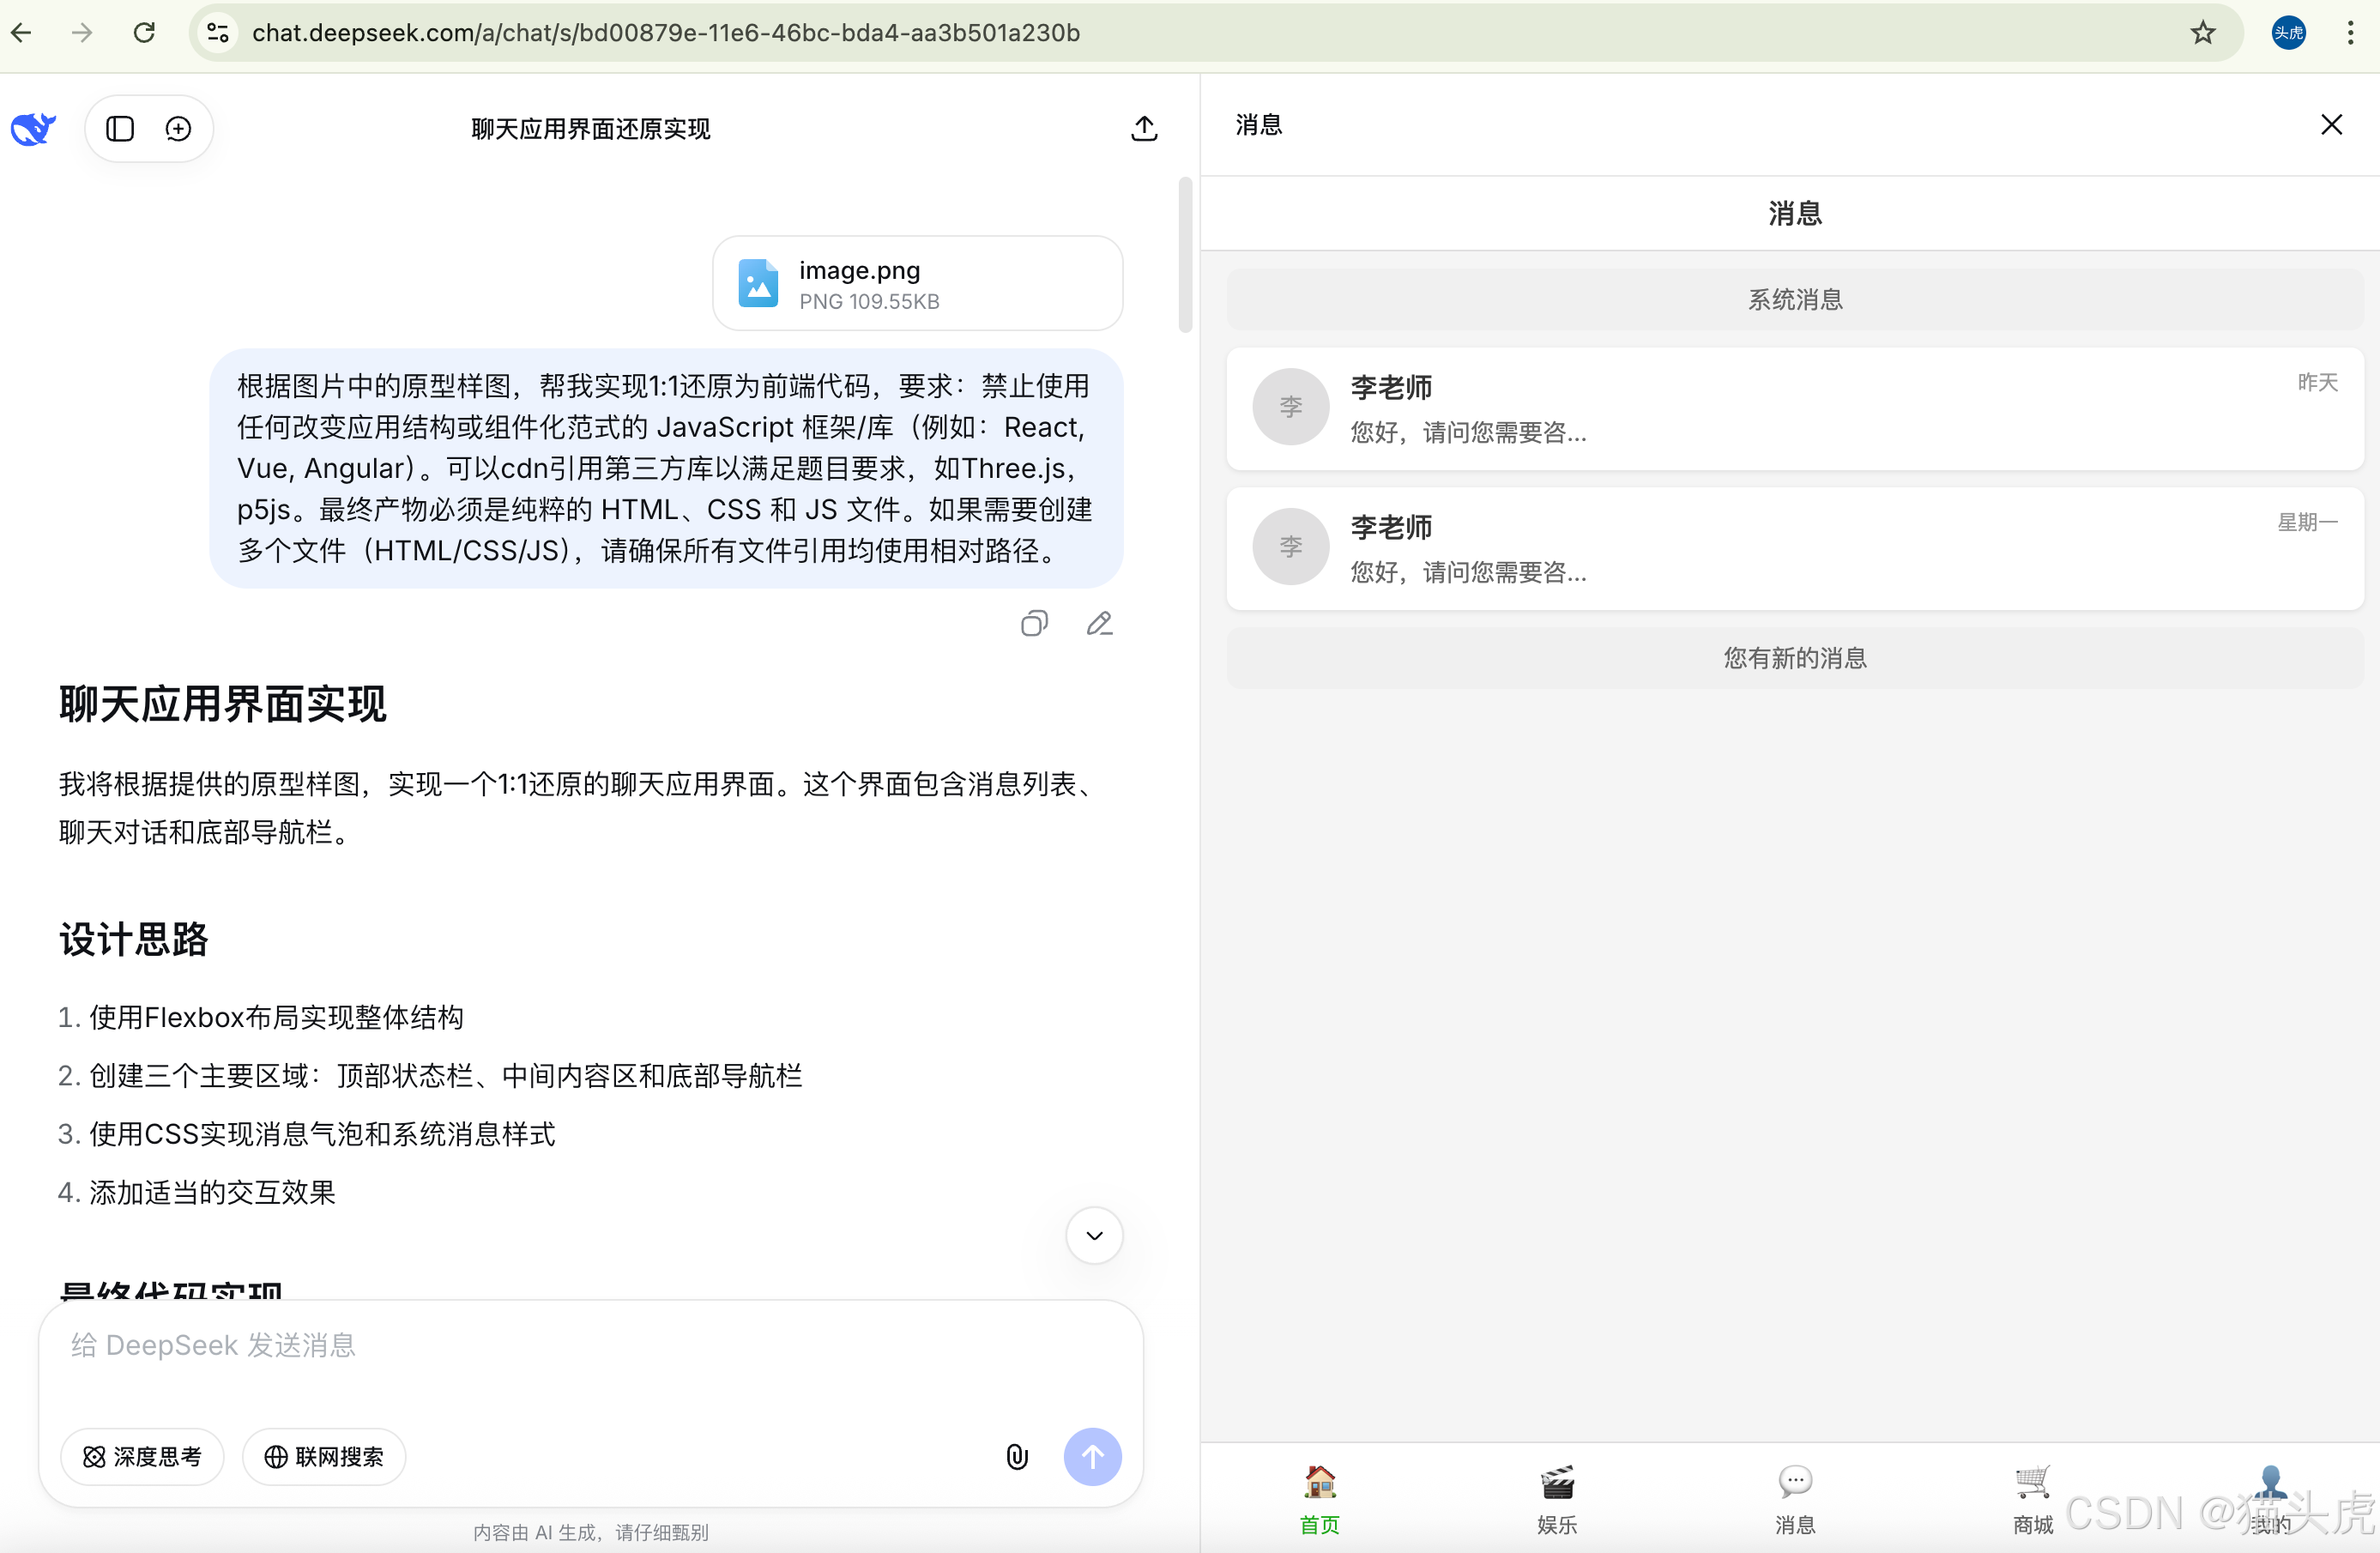Send message with the arrow button
The width and height of the screenshot is (2380, 1553).
coord(1092,1457)
